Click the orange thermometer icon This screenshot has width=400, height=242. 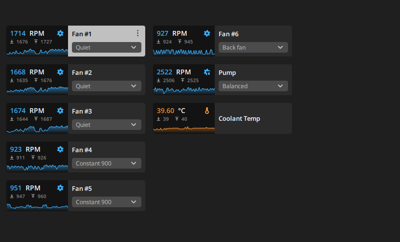click(207, 111)
